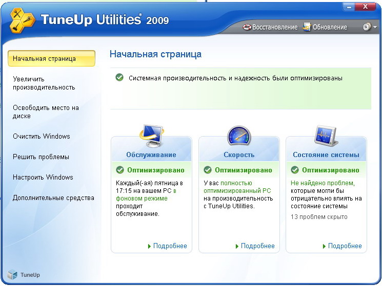Screen dimensions: 382x286
Task: Open the Настроить Windows section
Action: tap(43, 177)
